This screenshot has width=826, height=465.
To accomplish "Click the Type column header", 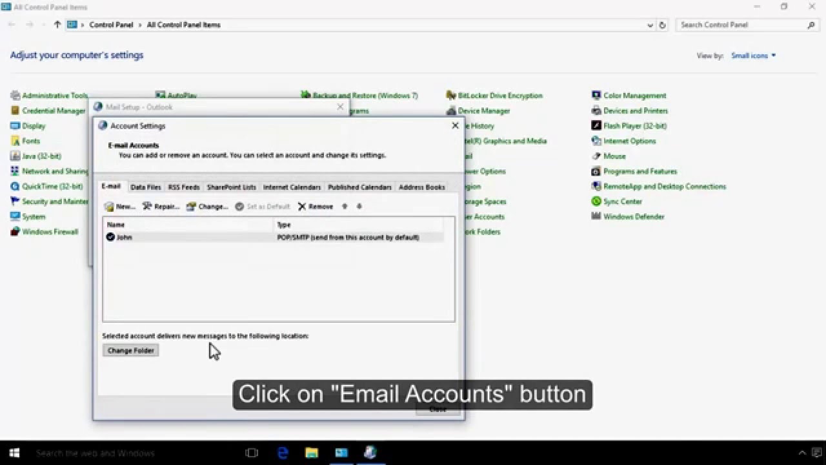I will tap(359, 224).
